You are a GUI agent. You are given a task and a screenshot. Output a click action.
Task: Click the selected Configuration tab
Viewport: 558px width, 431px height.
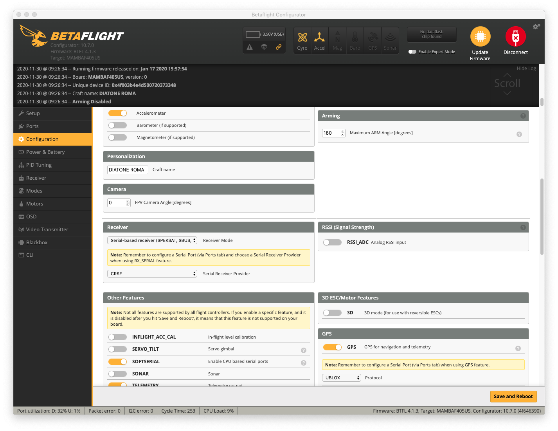tap(52, 139)
